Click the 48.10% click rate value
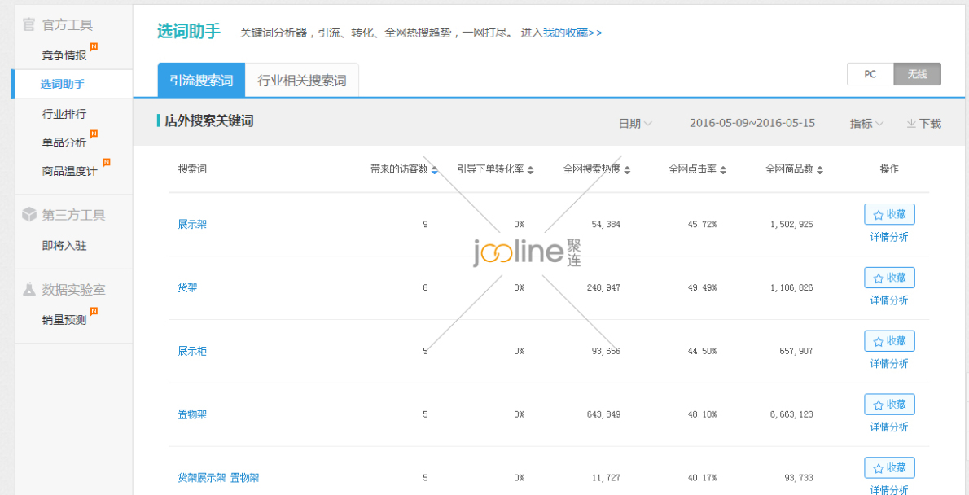The image size is (969, 495). pos(702,414)
